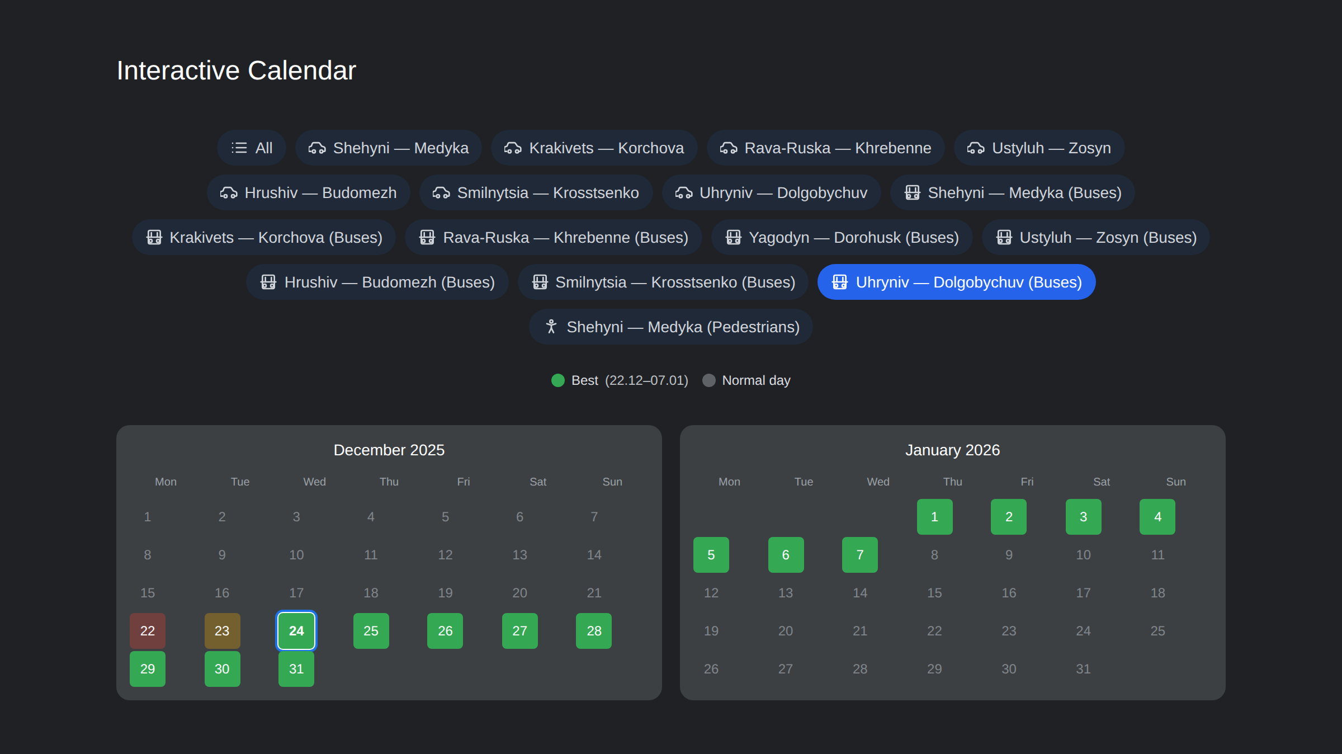
Task: Click car icon on Krakivets — Korchova chip
Action: (x=513, y=148)
